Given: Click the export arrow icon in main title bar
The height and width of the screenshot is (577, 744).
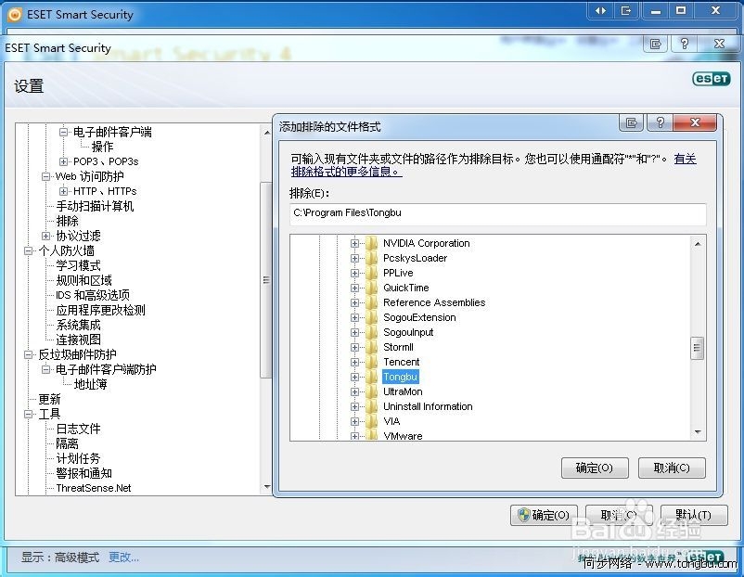Looking at the screenshot, I should point(626,10).
